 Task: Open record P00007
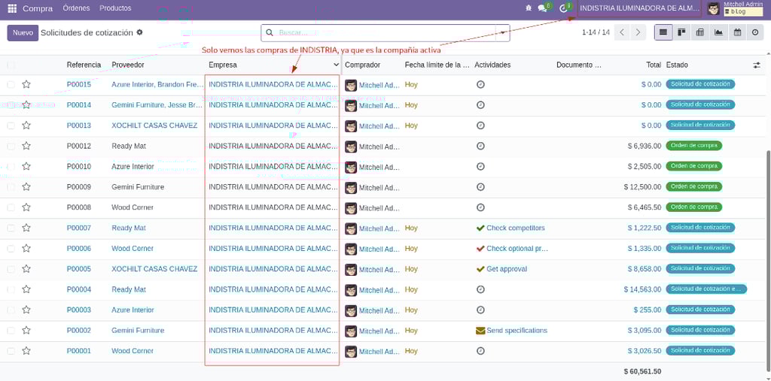point(78,228)
